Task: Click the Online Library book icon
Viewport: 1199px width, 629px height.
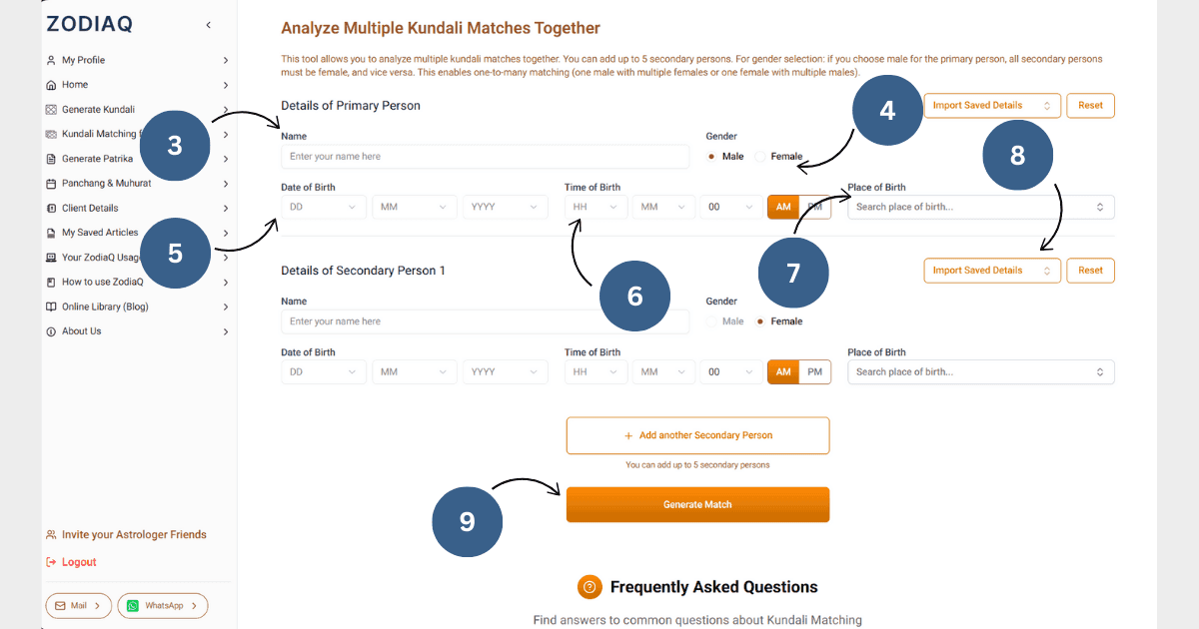Action: [51, 307]
